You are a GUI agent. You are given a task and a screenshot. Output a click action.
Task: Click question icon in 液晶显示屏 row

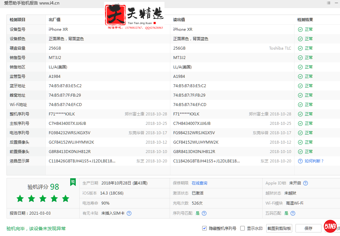pos(300,161)
